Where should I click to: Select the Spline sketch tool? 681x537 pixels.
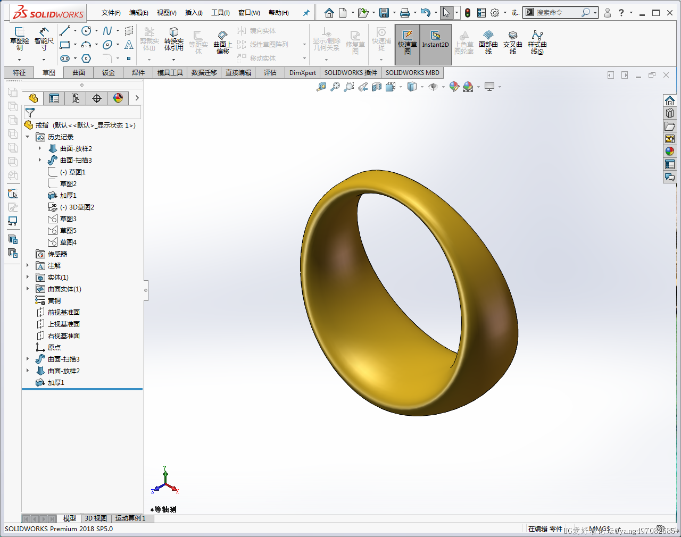pos(107,31)
